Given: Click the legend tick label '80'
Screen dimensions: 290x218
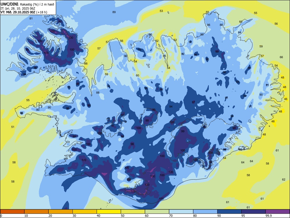Looking at the screenshot, I should click(195, 216).
